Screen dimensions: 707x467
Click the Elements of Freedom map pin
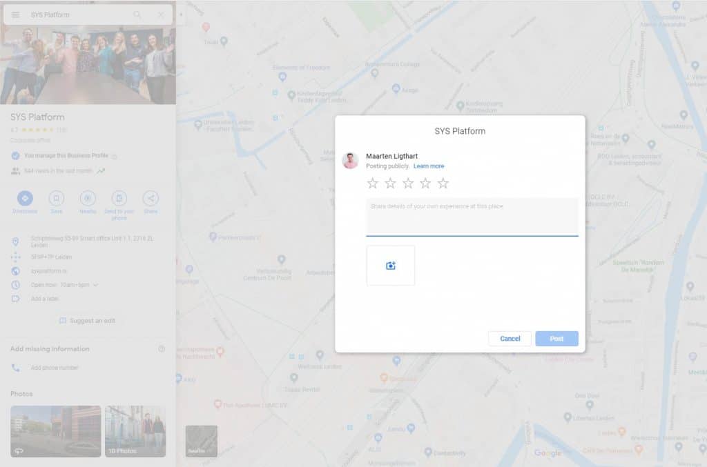(x=282, y=77)
